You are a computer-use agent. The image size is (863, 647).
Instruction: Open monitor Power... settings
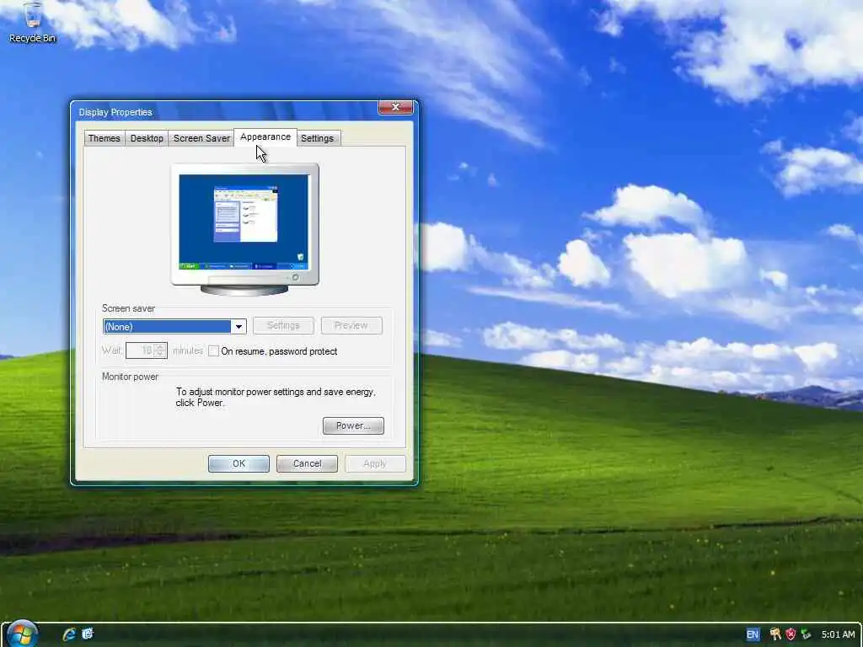pos(353,425)
